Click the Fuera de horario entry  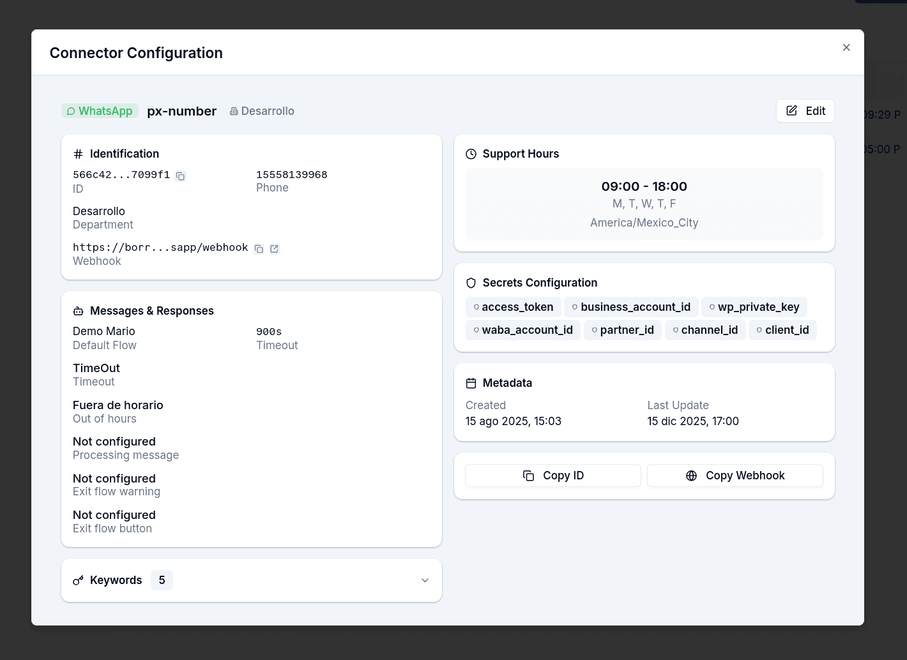(118, 405)
